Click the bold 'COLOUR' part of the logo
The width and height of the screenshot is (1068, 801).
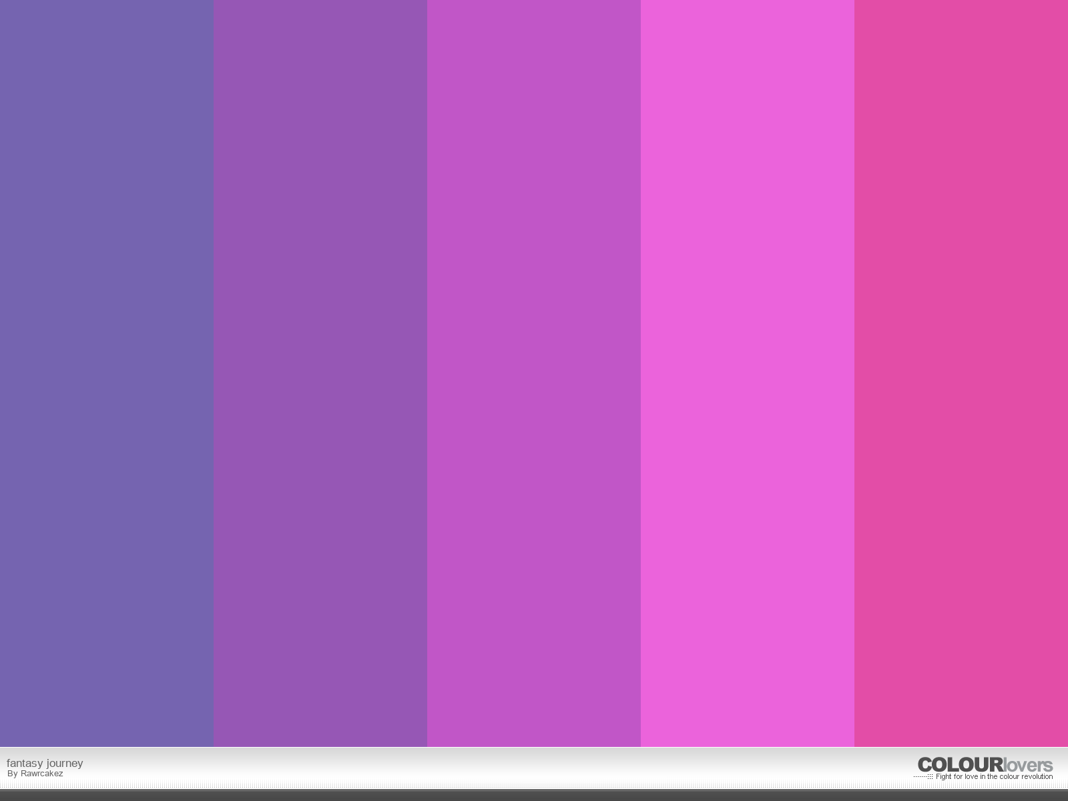click(961, 765)
